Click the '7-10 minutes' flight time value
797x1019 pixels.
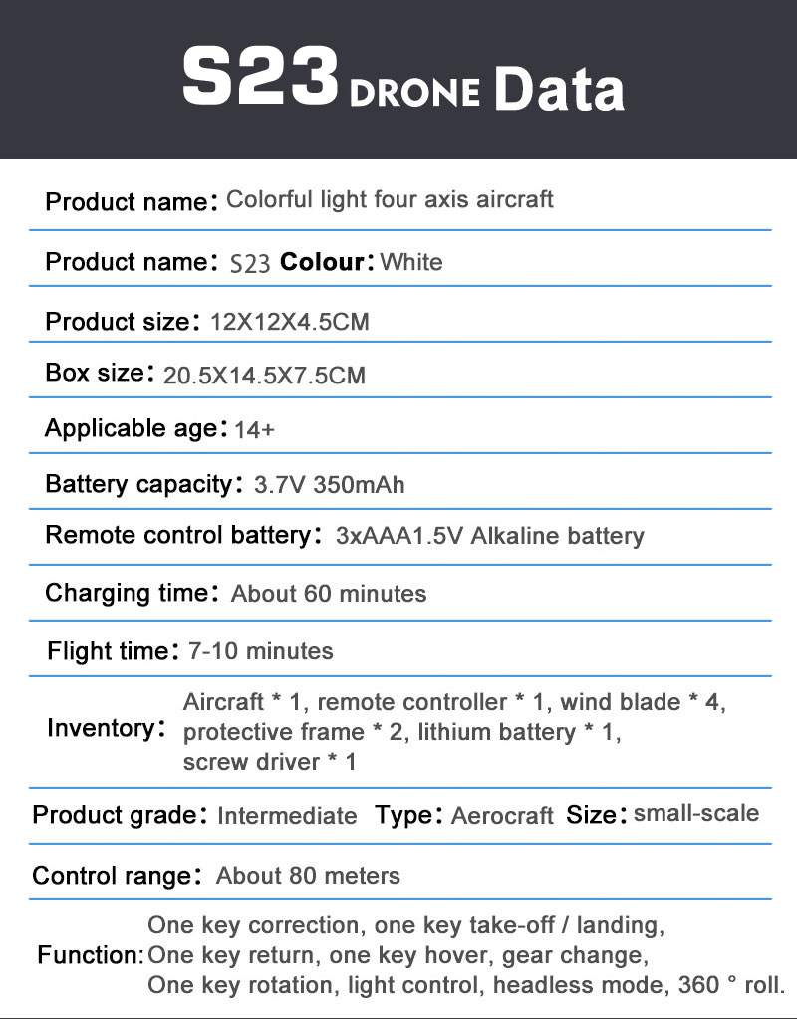coord(260,651)
